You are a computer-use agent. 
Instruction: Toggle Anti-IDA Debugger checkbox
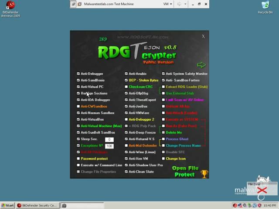click(x=78, y=100)
